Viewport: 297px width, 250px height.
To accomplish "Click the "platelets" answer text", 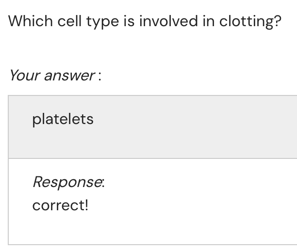I will click(63, 119).
